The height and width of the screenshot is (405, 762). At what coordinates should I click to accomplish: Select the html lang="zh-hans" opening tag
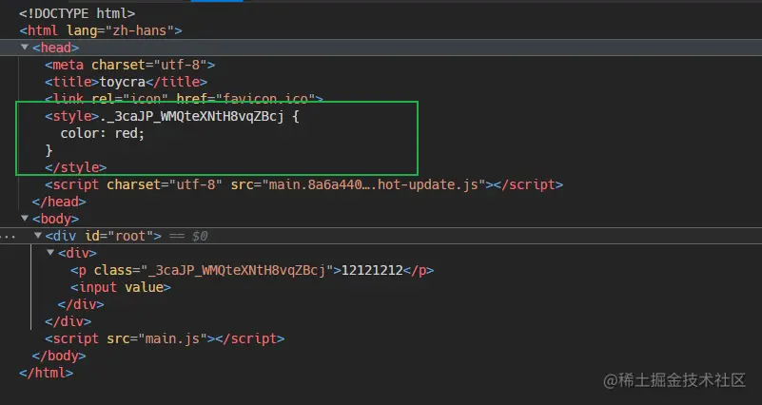point(101,30)
